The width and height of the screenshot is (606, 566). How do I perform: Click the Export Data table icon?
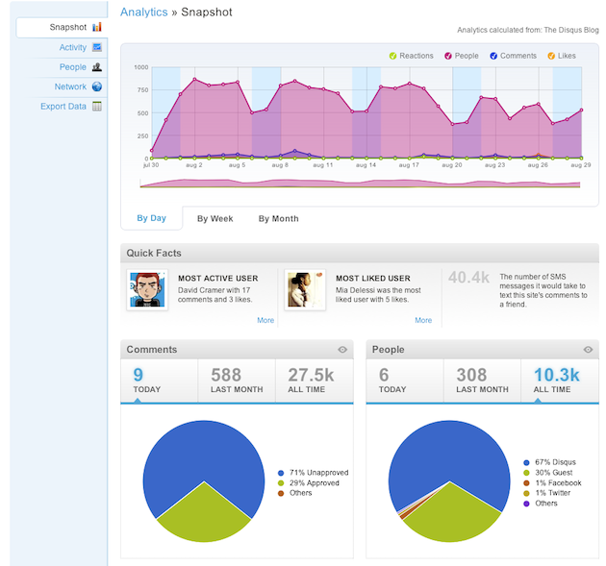[x=97, y=107]
